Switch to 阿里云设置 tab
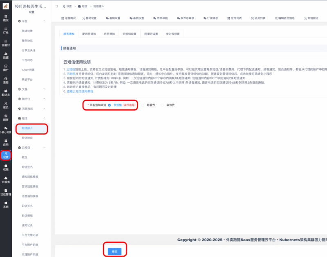Screen dimensions: 327x257 point(151,34)
